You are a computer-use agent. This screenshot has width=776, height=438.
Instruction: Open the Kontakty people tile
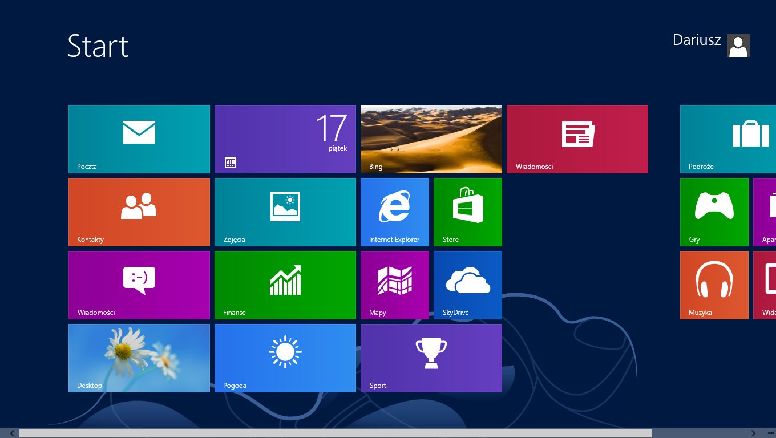139,212
